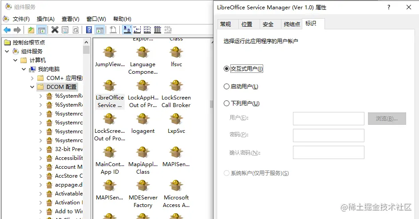Click the Delete (X) toolbar icon
The width and height of the screenshot is (419, 219).
coord(55,30)
